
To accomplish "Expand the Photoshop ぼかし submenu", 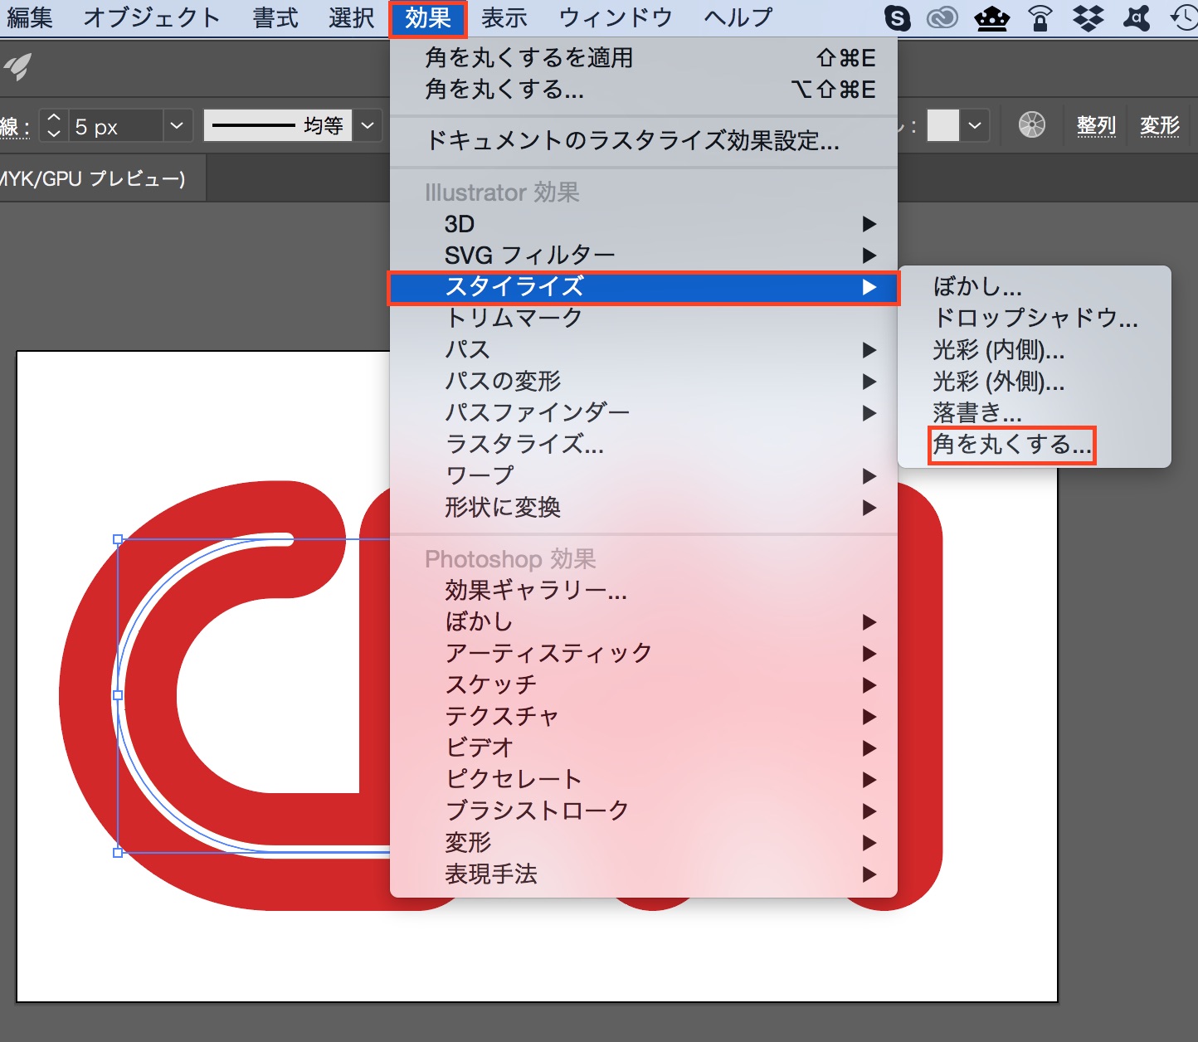I will pyautogui.click(x=644, y=621).
